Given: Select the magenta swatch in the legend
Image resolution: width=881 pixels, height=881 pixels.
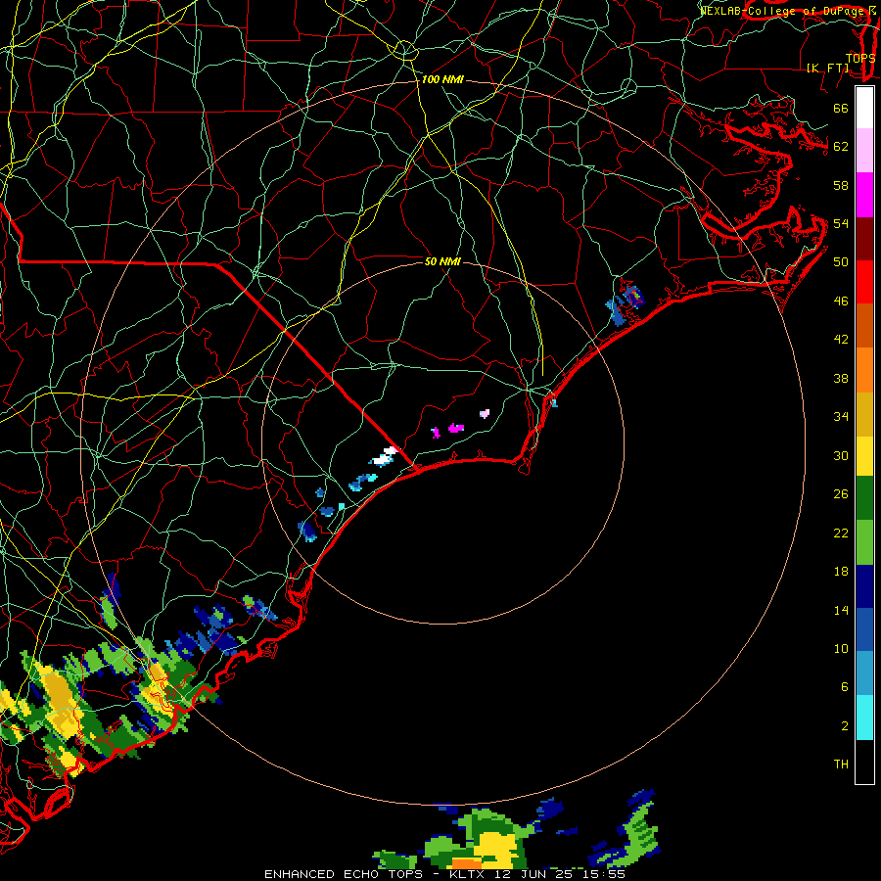Looking at the screenshot, I should coord(864,195).
